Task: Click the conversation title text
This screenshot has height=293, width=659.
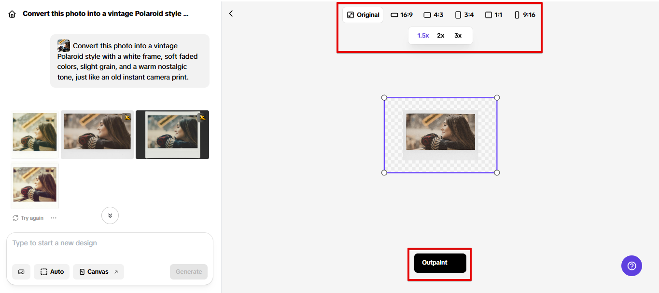Action: click(106, 14)
